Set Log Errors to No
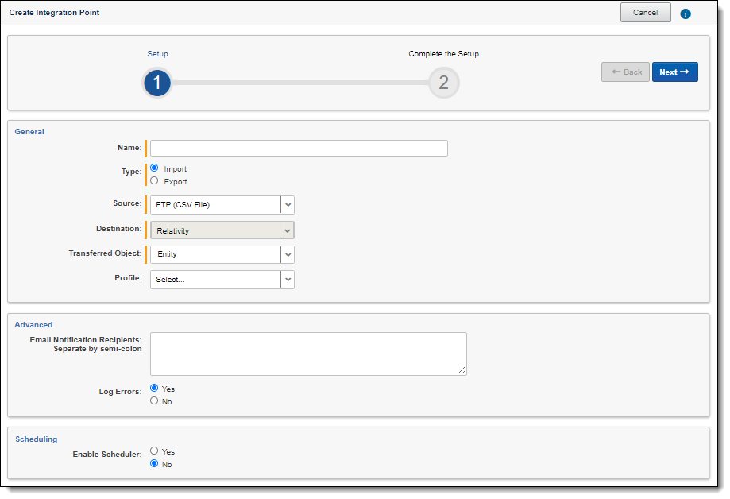The image size is (730, 499). pos(154,401)
